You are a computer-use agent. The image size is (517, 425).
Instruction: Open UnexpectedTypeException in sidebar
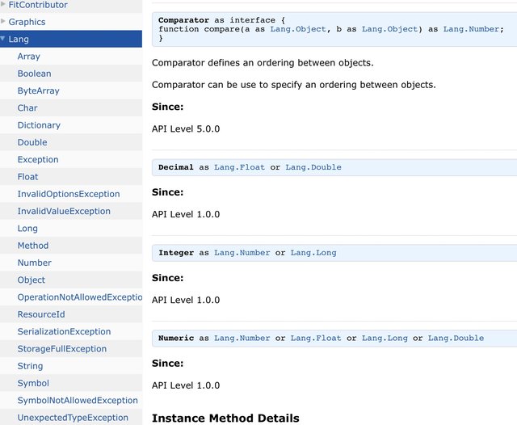coord(73,418)
